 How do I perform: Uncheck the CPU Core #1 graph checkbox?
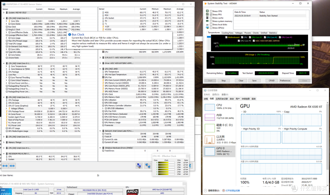[x=250, y=37]
